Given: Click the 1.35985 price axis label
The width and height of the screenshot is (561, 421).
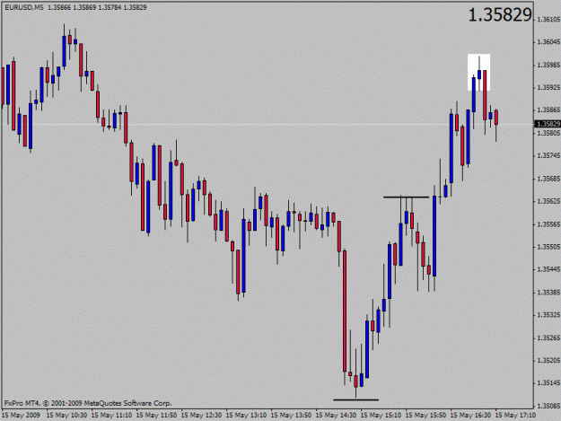Looking at the screenshot, I should [548, 66].
